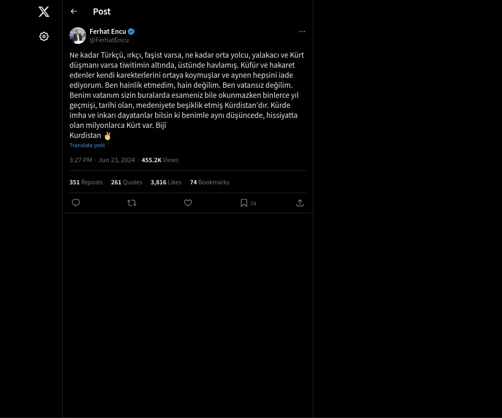Bookmark the post with the bookmark icon

(x=244, y=203)
